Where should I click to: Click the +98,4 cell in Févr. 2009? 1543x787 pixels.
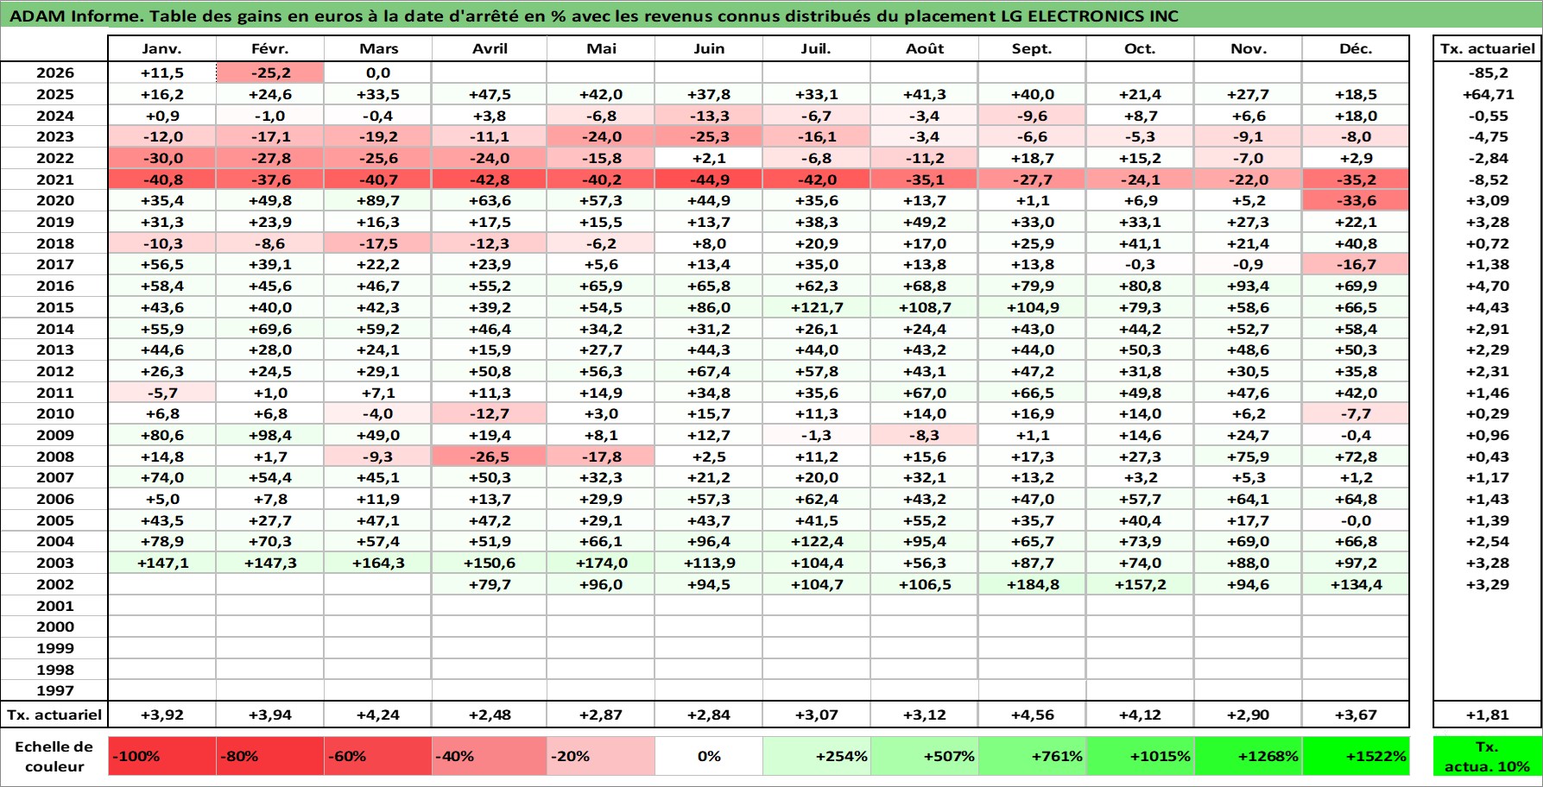pyautogui.click(x=270, y=435)
